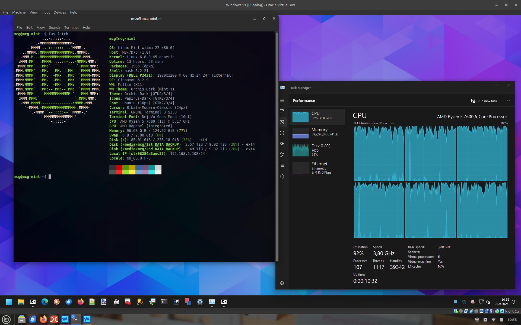Click Mint panel battery icon
Viewport: 521px width, 325px height.
click(x=502, y=320)
